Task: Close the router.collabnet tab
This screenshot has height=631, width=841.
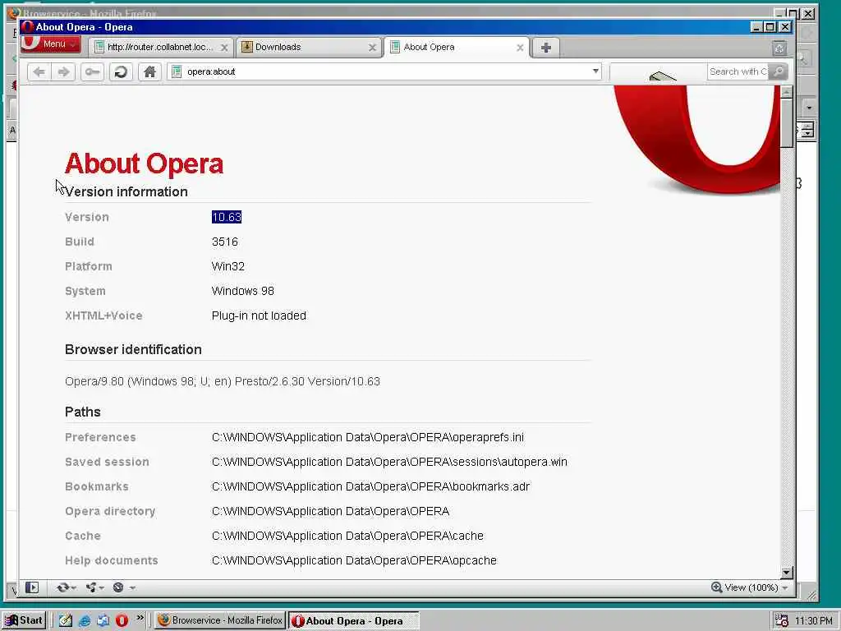Action: pyautogui.click(x=224, y=48)
